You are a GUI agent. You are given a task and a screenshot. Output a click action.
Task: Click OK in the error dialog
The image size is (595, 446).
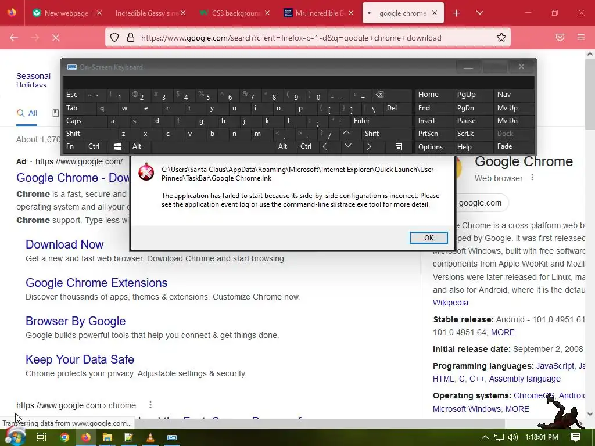click(428, 238)
